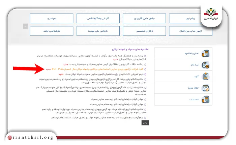Open notice اطلاعیه اعلام زمان پرینت کارت
Screen dimensions: 236x145
click(93, 81)
